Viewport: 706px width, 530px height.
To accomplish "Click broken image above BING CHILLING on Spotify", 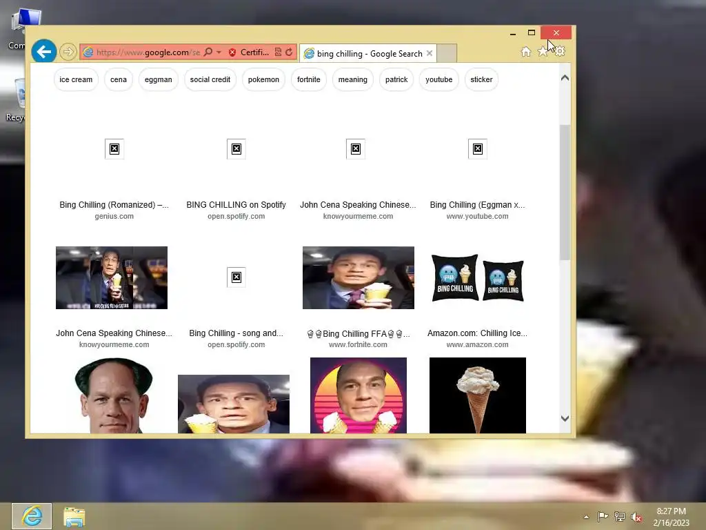I will (x=236, y=149).
